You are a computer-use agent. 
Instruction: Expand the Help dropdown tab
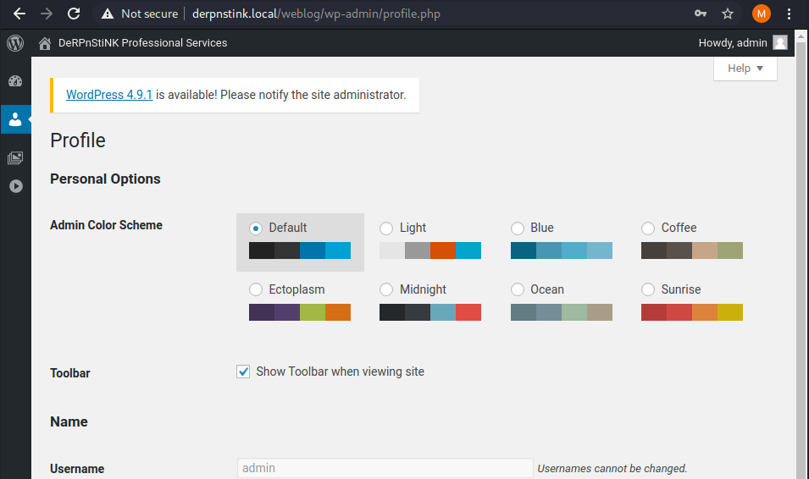pos(745,69)
